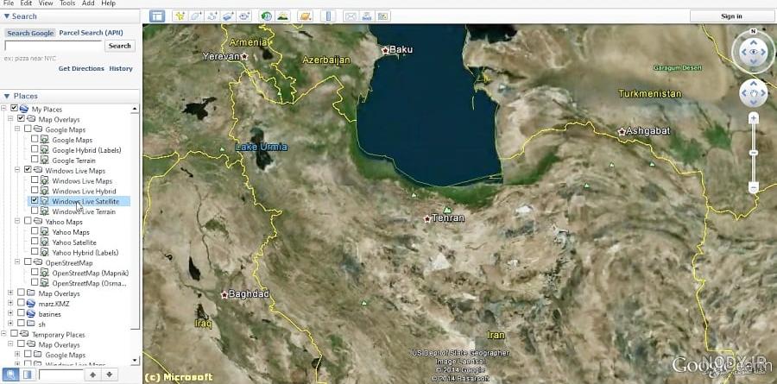Image resolution: width=777 pixels, height=384 pixels.
Task: Open the File menu
Action: click(9, 3)
